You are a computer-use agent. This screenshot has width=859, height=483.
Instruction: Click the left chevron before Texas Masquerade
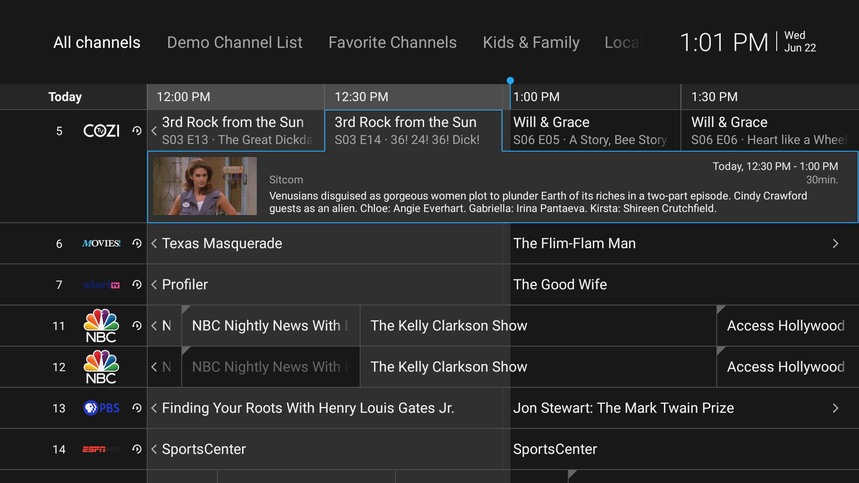point(154,243)
